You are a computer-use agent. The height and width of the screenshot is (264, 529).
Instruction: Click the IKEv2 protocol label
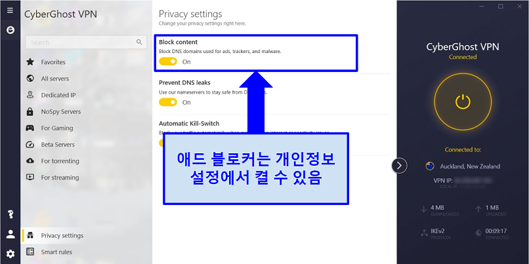[x=439, y=231]
